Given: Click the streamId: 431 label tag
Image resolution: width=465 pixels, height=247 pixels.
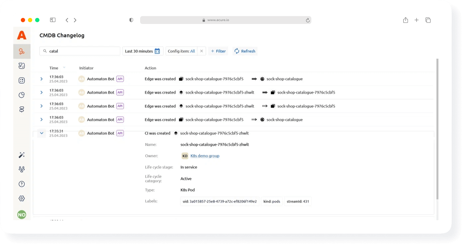Looking at the screenshot, I should [x=298, y=202].
